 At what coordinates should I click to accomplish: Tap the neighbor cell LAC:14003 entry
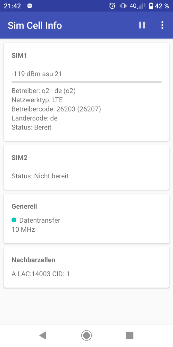[41, 274]
